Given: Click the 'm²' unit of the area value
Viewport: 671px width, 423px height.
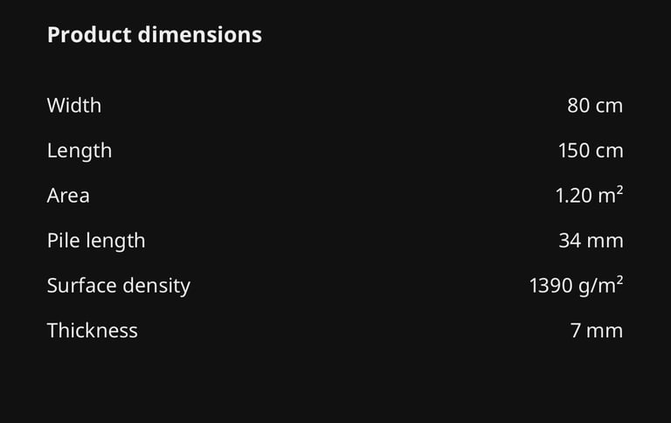Looking at the screenshot, I should [x=611, y=195].
